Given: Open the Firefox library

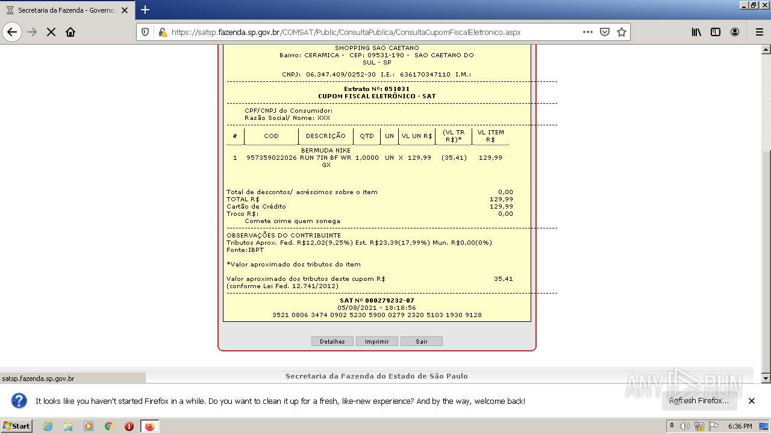Looking at the screenshot, I should (x=696, y=32).
